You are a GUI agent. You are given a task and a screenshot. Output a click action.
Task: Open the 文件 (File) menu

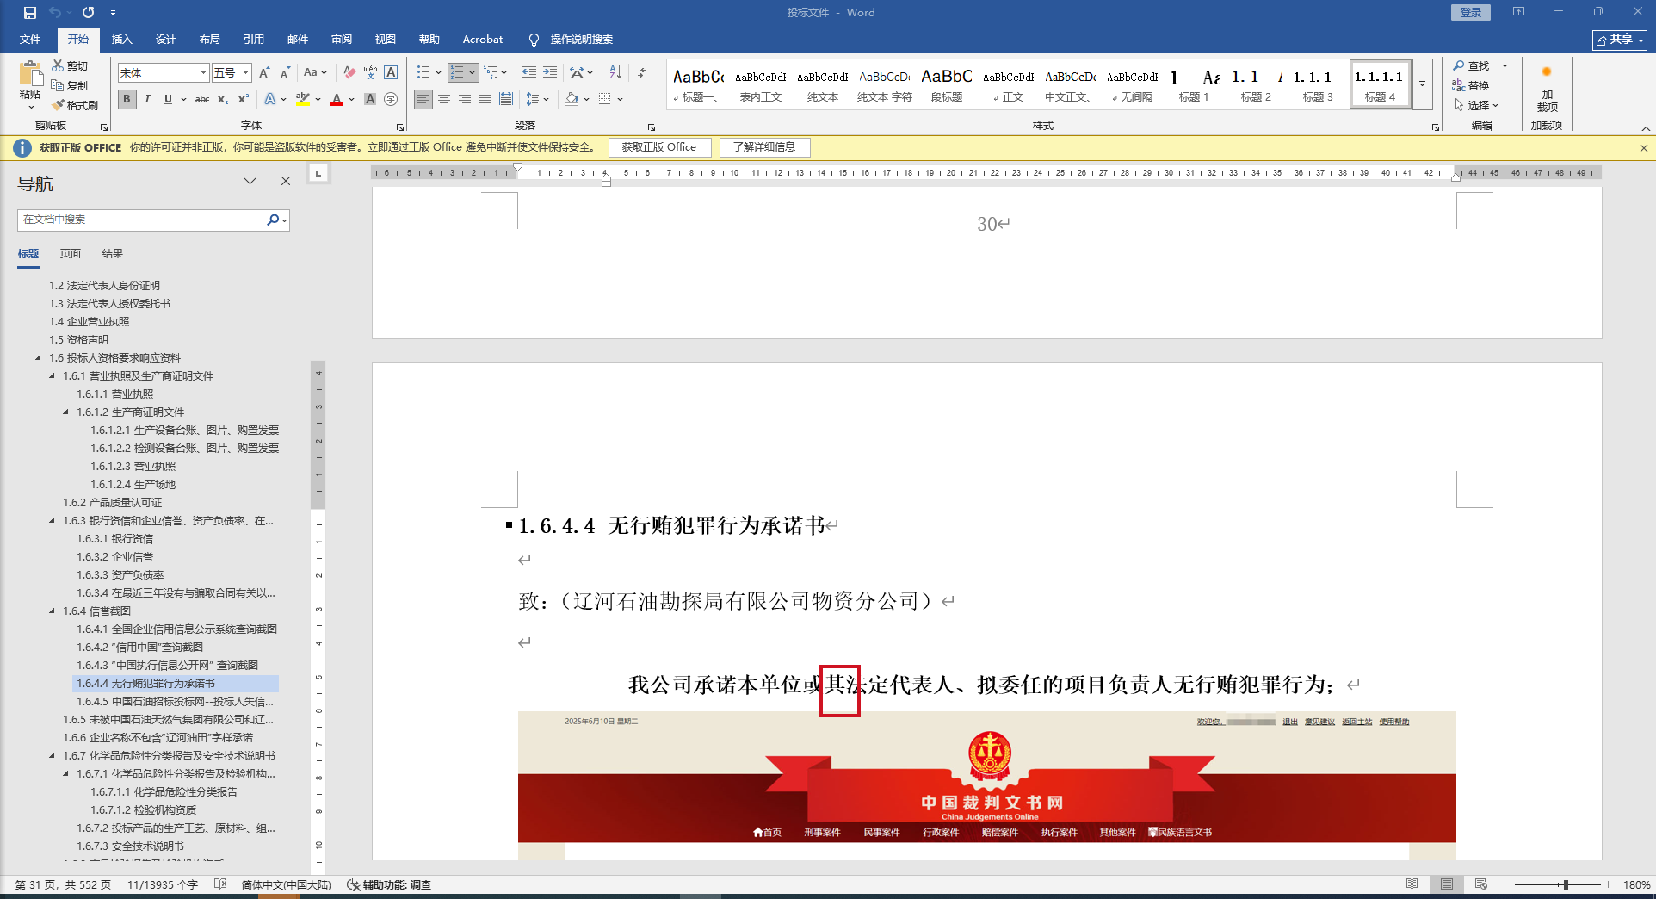click(30, 40)
